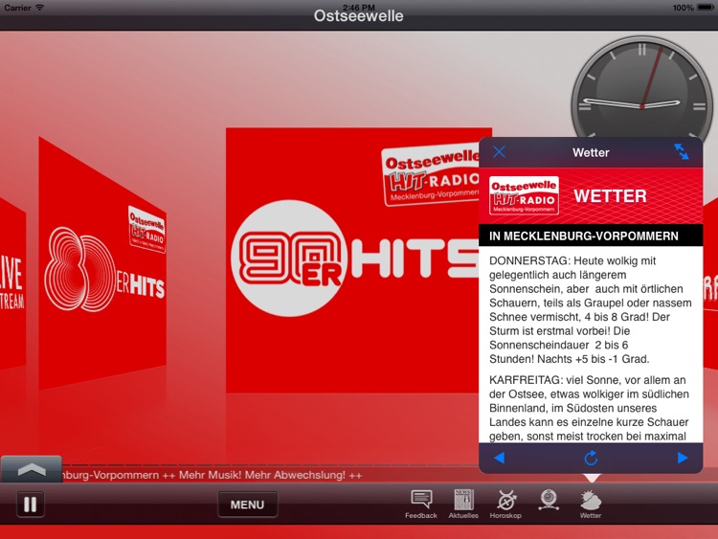Expand the Wetter popup to fullscreen

682,151
